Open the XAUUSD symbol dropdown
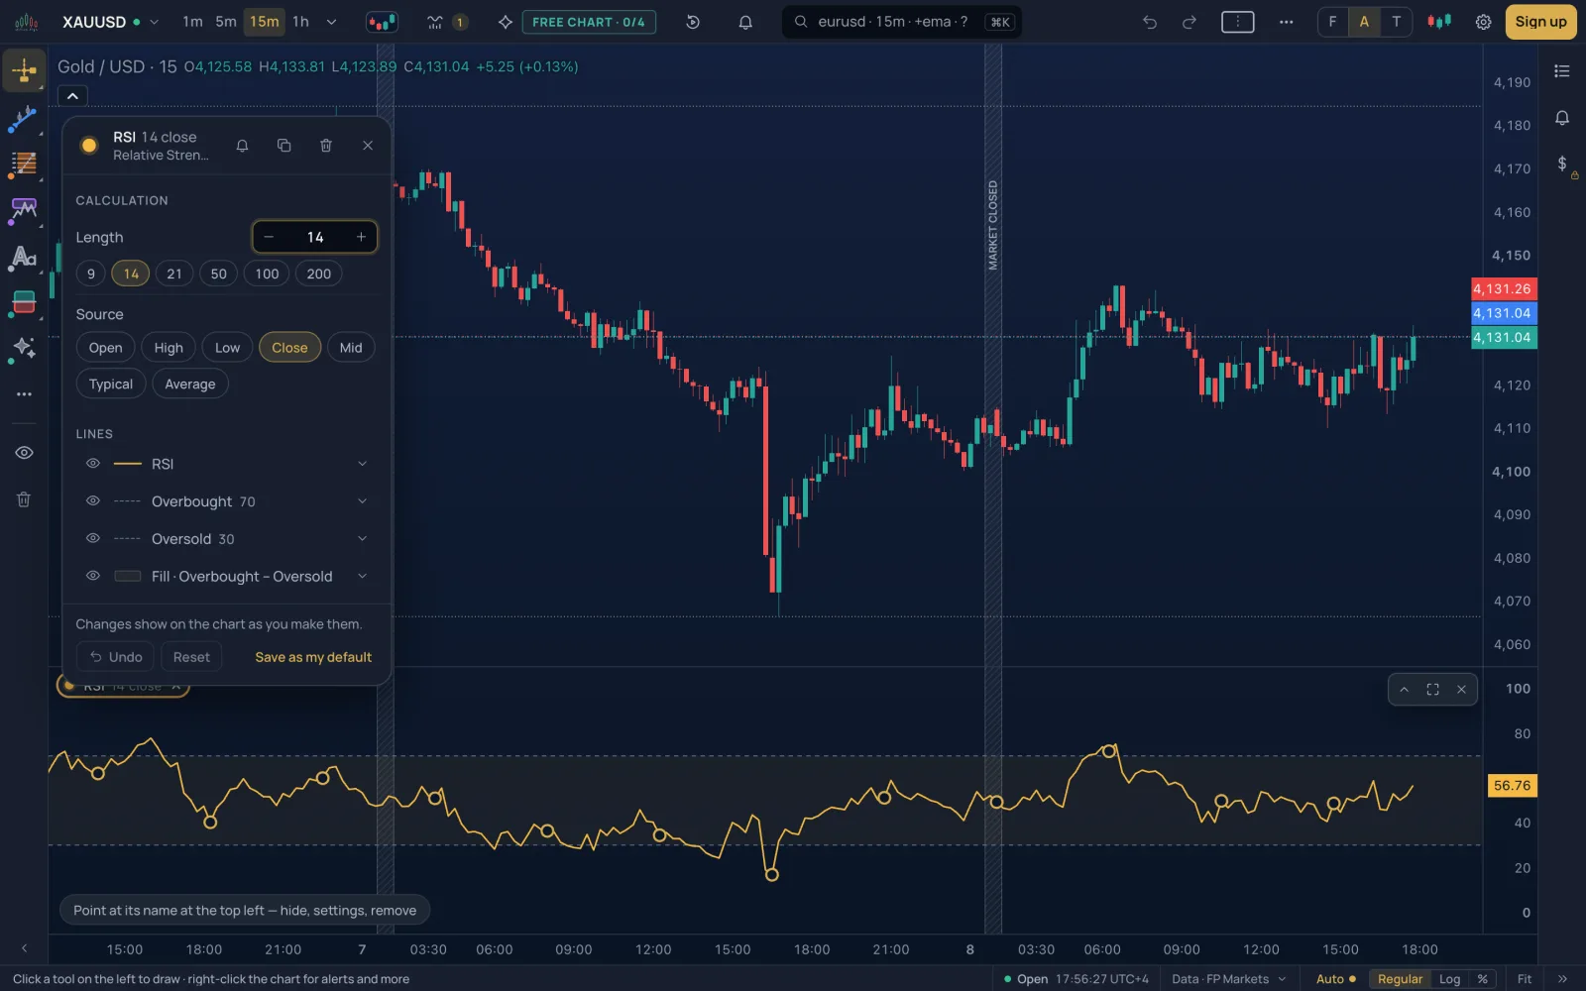Screen dimensions: 1586x991 click(x=154, y=22)
